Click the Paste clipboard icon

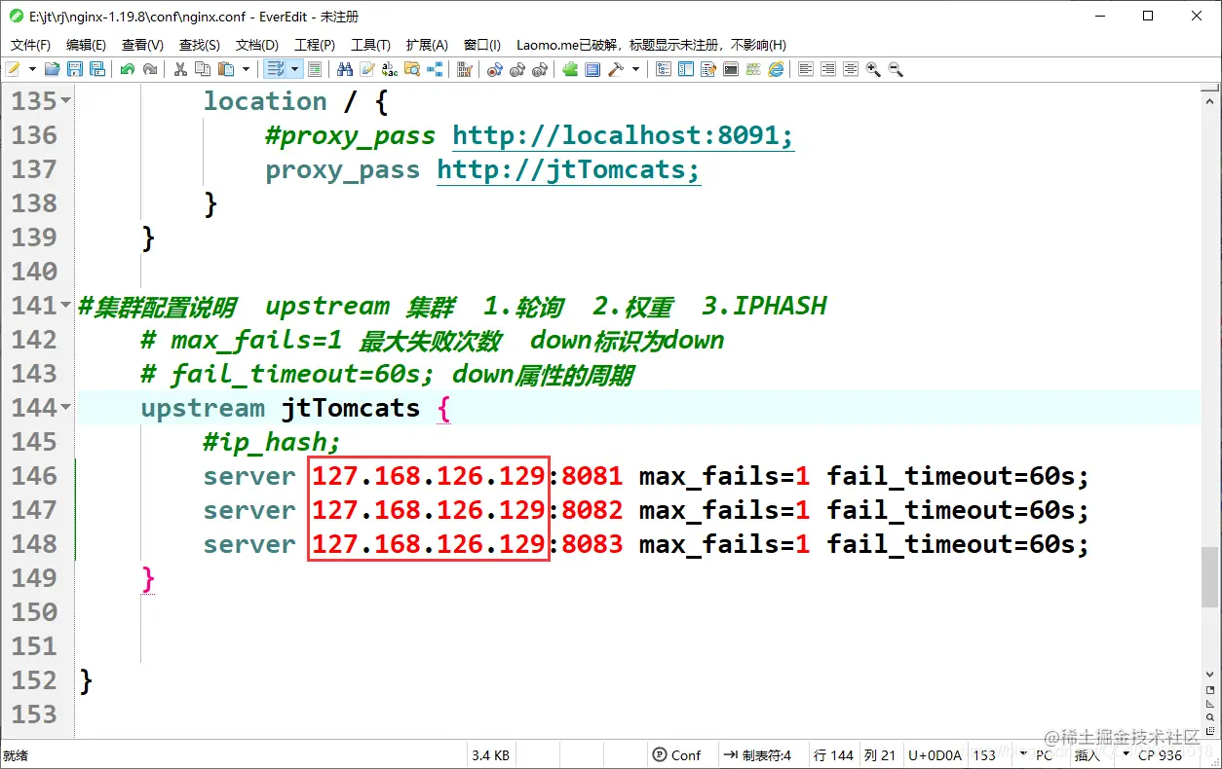[x=226, y=69]
